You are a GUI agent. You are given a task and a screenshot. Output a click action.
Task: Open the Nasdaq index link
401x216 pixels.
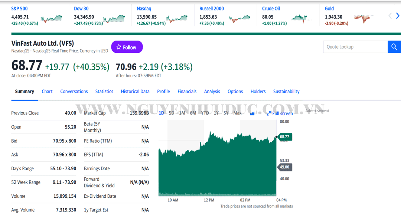(144, 9)
